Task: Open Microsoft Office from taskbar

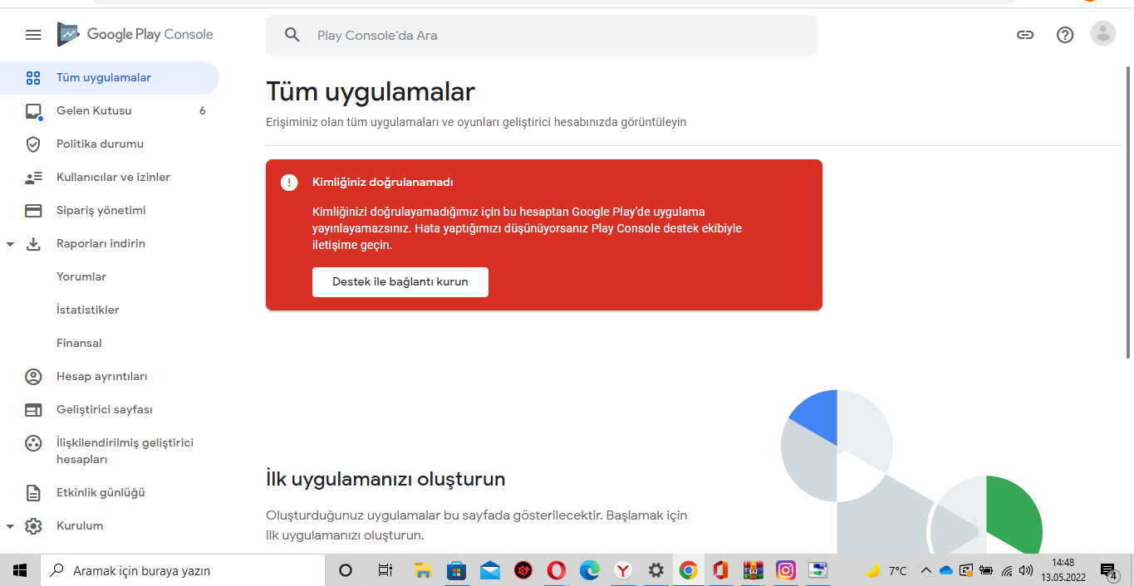Action: [720, 571]
